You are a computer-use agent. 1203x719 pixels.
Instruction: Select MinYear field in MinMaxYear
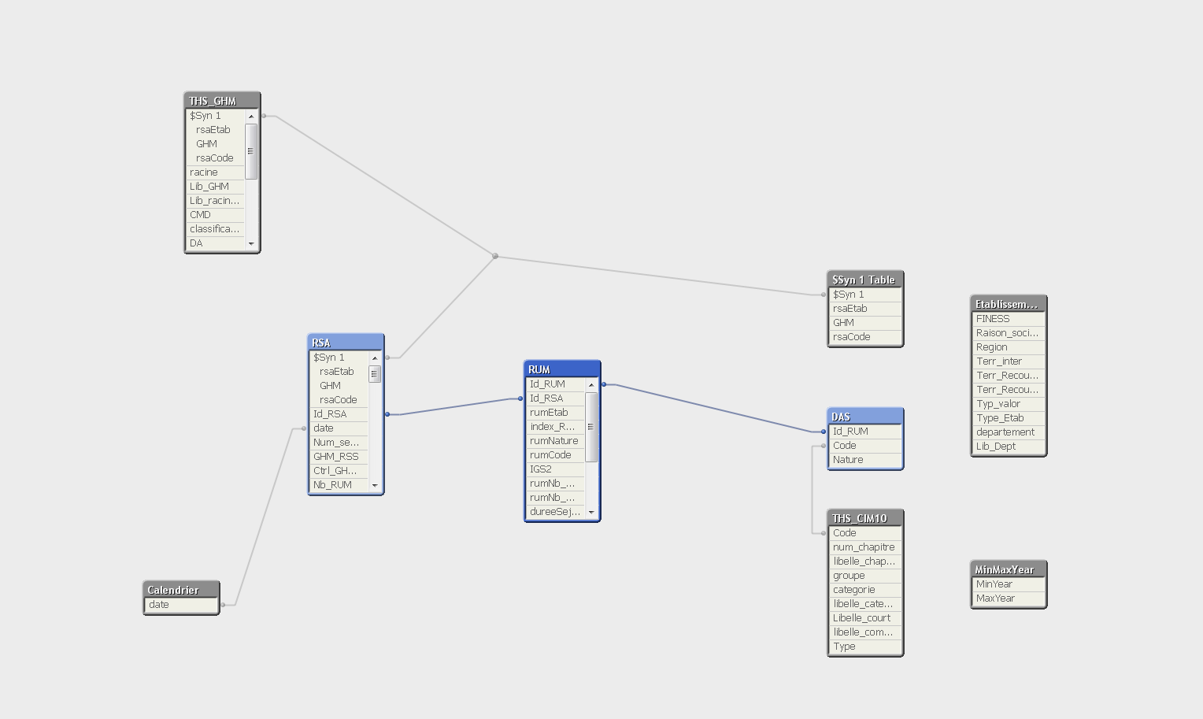1009,584
